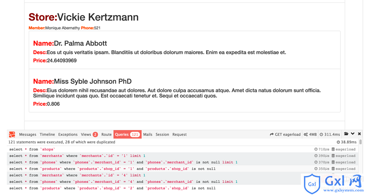Click the statements executed summary text
Image resolution: width=369 pixels, height=195 pixels.
(x=61, y=142)
